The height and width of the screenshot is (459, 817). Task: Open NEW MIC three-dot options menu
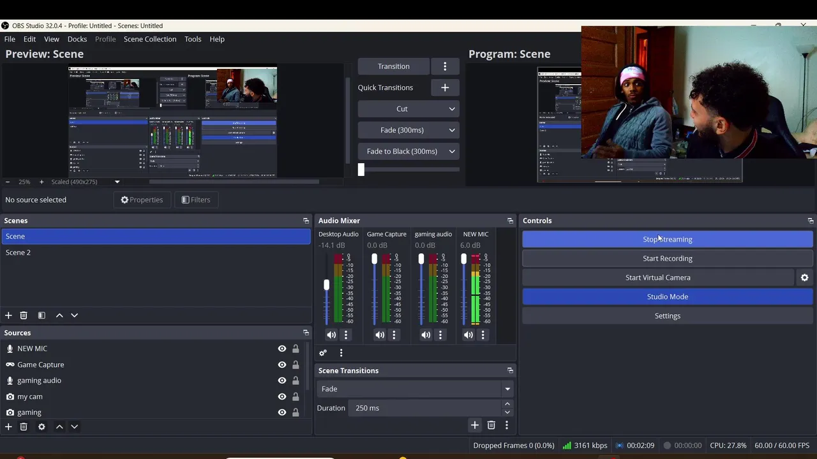point(483,335)
